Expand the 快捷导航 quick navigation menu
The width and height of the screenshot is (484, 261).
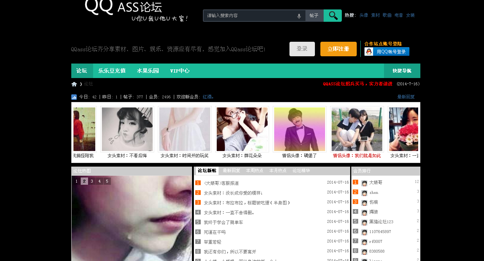click(x=402, y=71)
